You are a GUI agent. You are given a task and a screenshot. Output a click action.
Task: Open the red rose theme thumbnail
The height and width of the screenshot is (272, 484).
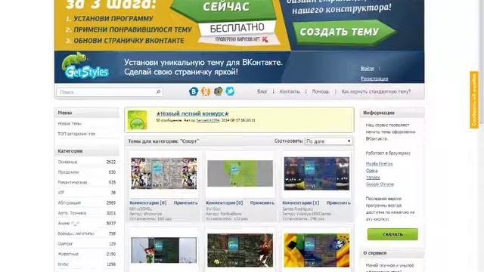pos(164,250)
